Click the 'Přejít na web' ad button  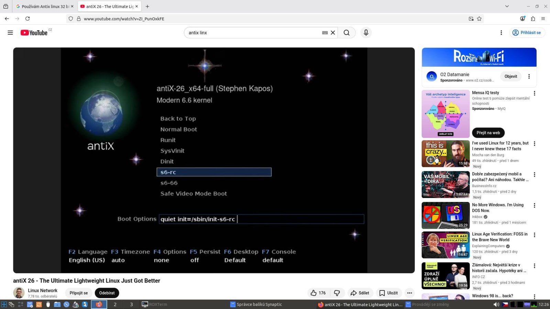488,133
